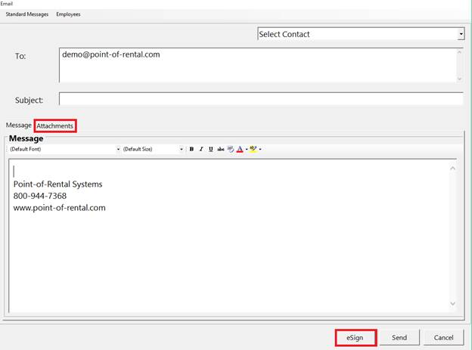Image resolution: width=472 pixels, height=350 pixels.
Task: Click the spell check icon
Action: [231, 149]
